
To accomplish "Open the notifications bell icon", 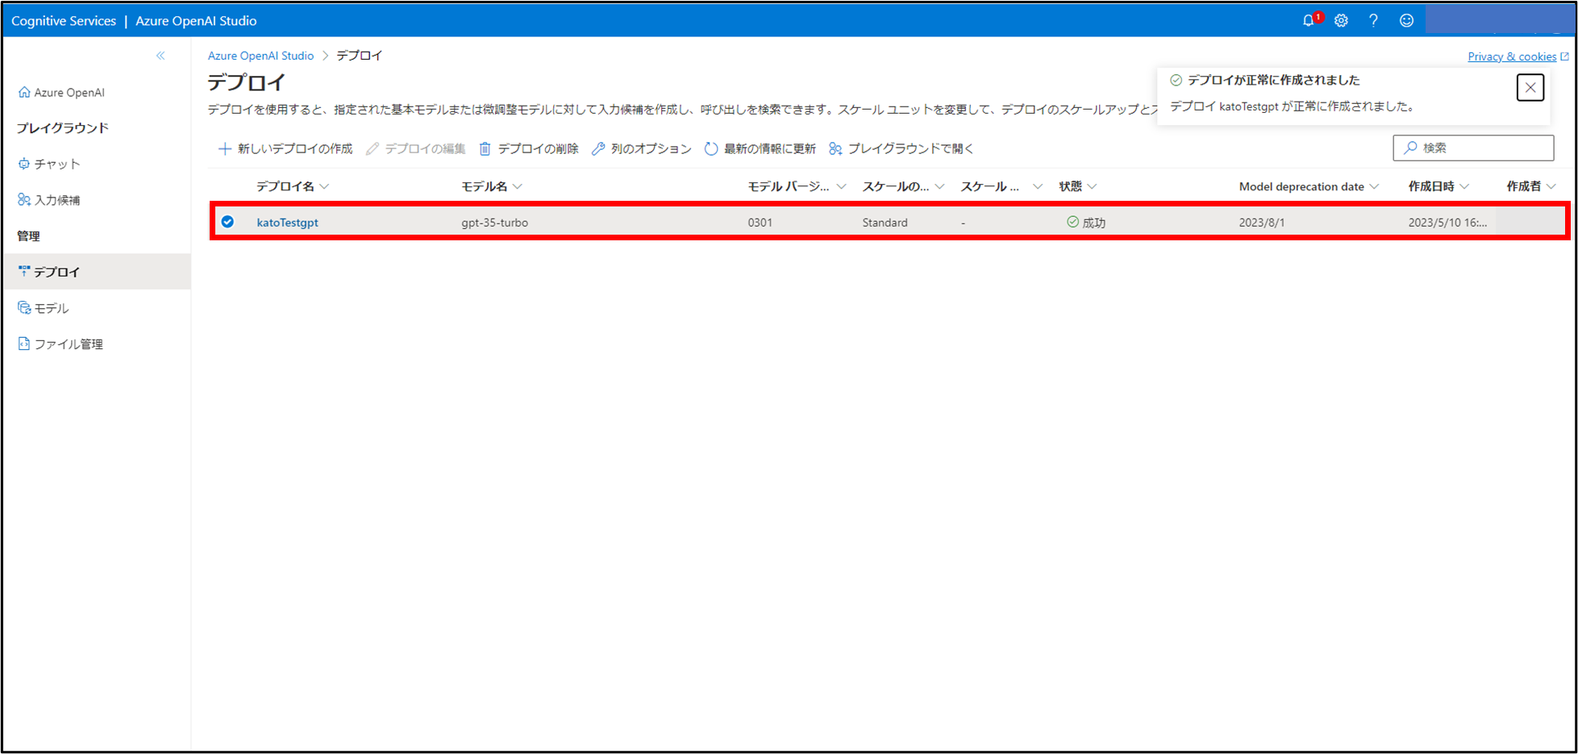I will [1309, 21].
